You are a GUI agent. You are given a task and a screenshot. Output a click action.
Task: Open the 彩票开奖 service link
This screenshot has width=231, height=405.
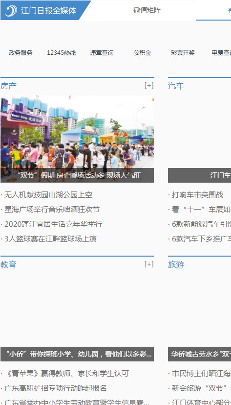[183, 53]
